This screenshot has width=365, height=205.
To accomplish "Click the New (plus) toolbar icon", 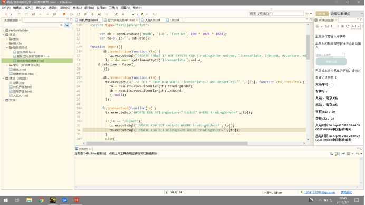I will [6, 14].
